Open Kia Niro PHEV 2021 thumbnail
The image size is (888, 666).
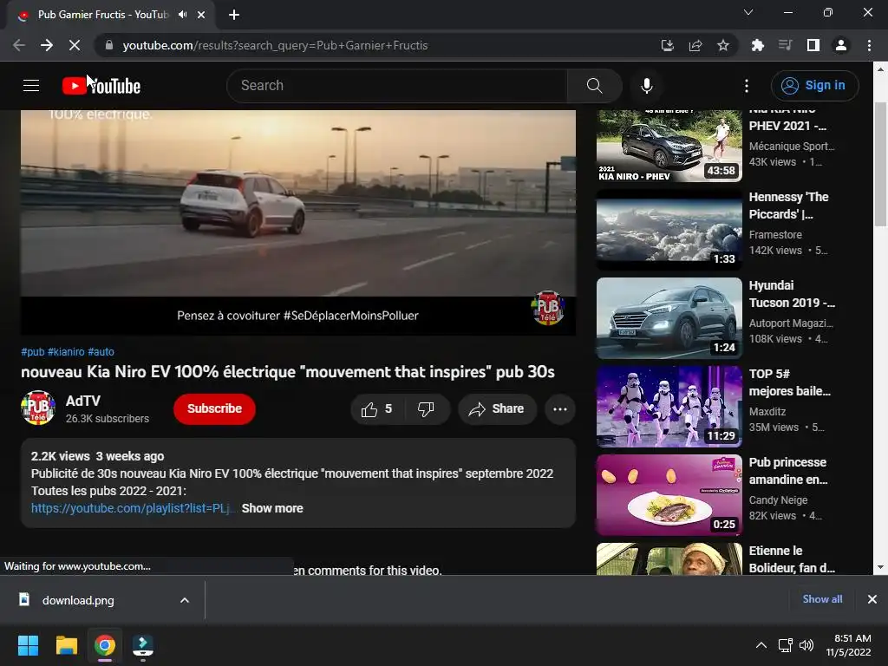tap(669, 146)
